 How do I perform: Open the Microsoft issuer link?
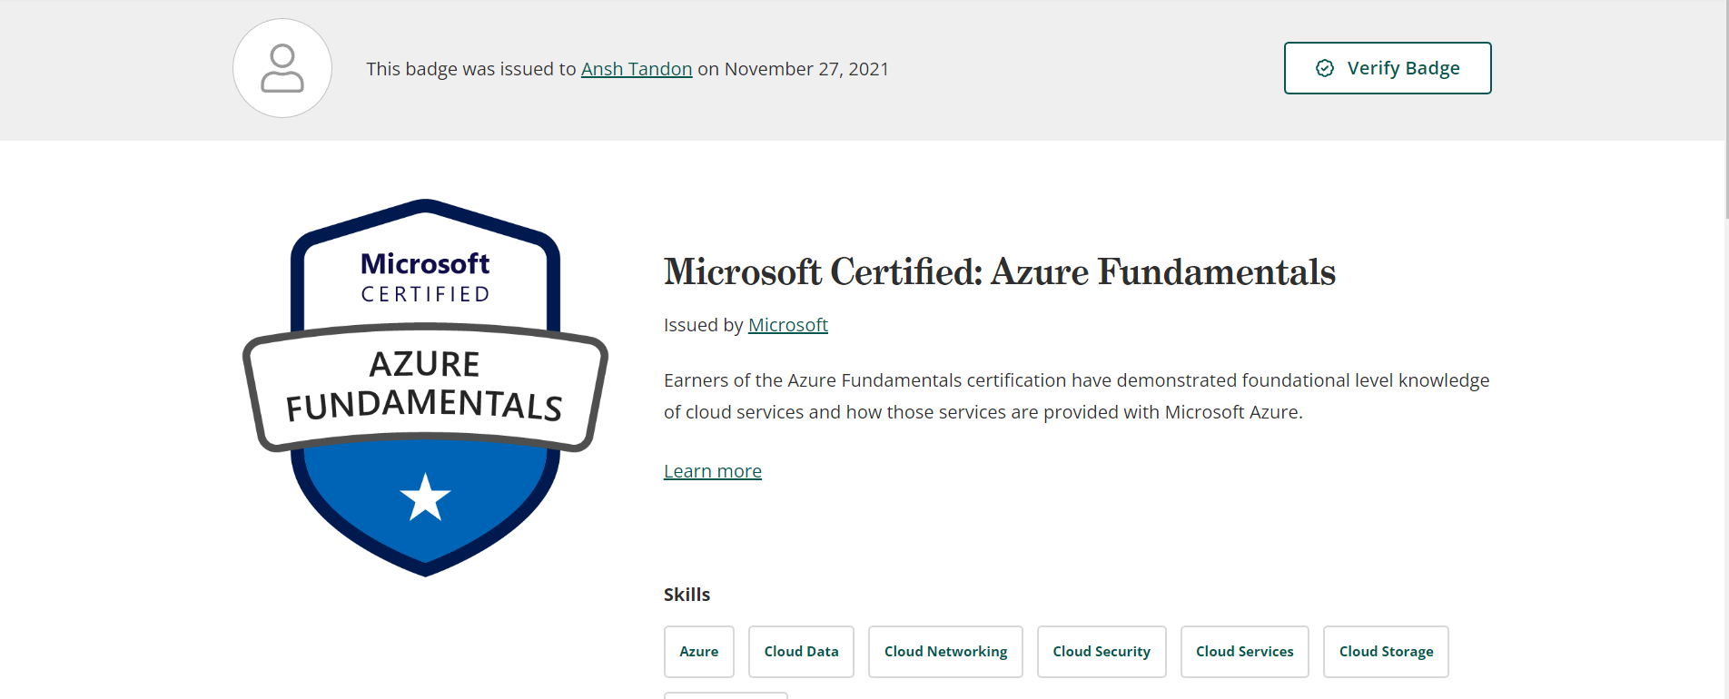(787, 325)
